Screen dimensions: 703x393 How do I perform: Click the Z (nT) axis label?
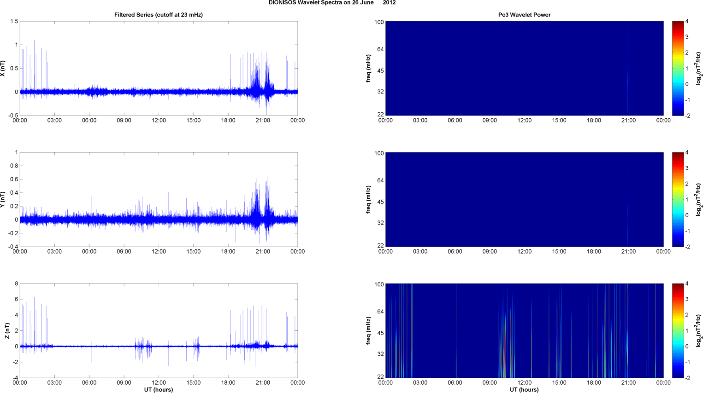(7, 330)
